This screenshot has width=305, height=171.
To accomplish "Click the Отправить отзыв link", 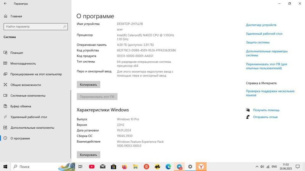I will point(265,117).
